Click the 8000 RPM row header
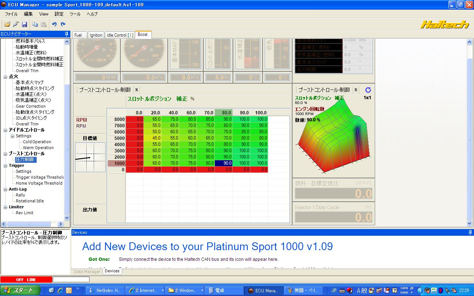The width and height of the screenshot is (474, 296). pyautogui.click(x=117, y=119)
